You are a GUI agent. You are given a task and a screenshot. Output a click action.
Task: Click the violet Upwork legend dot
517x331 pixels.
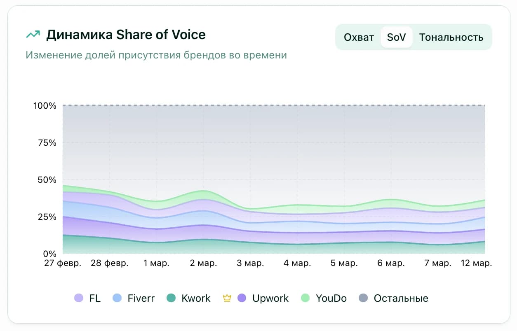tap(242, 298)
